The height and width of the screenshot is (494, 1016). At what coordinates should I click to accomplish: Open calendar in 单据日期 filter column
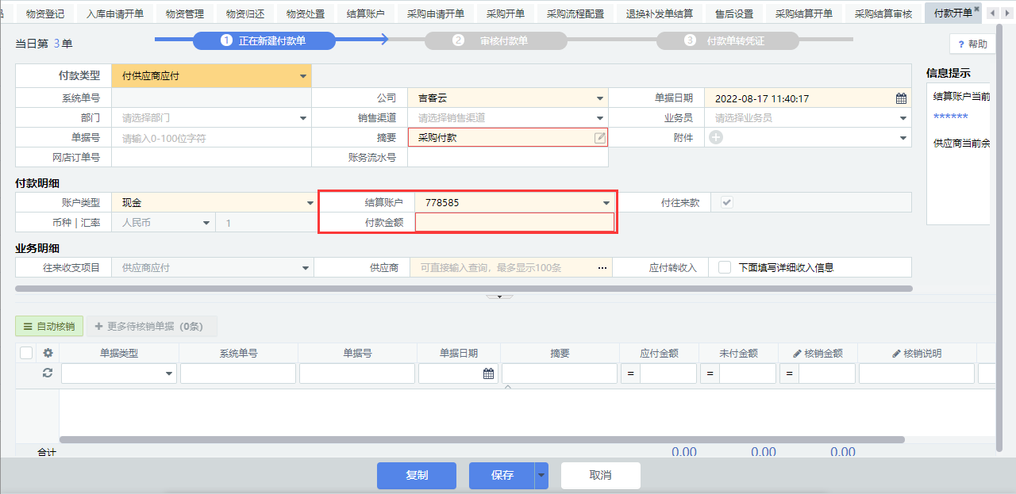click(x=489, y=373)
